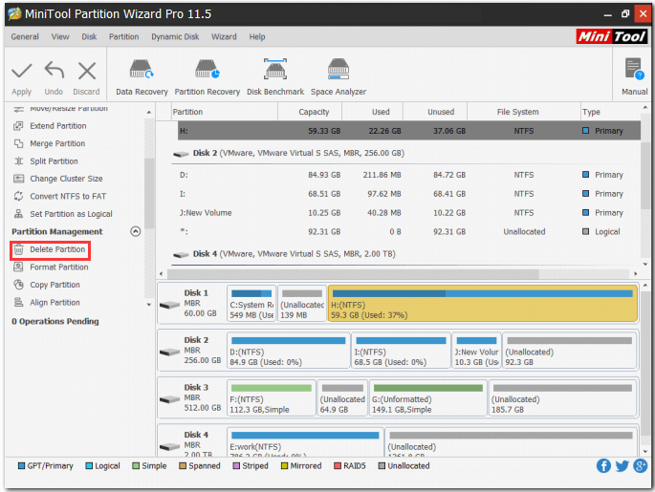Click Merge Partition link
The height and width of the screenshot is (492, 655).
coord(57,143)
